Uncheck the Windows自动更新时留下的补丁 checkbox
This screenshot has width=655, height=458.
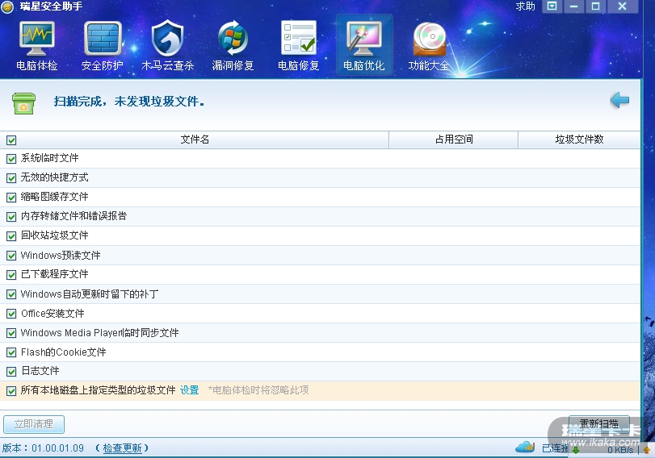point(11,294)
